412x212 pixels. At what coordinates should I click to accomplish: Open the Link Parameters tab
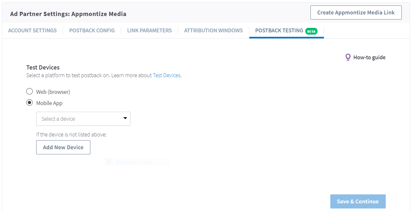coord(149,30)
